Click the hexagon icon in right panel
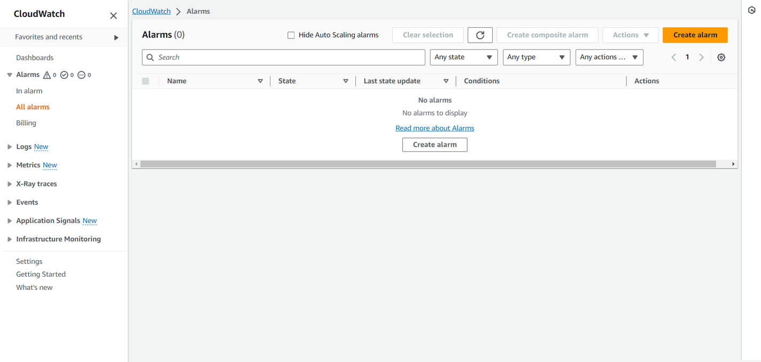Viewport: 761px width, 362px height. click(x=751, y=11)
